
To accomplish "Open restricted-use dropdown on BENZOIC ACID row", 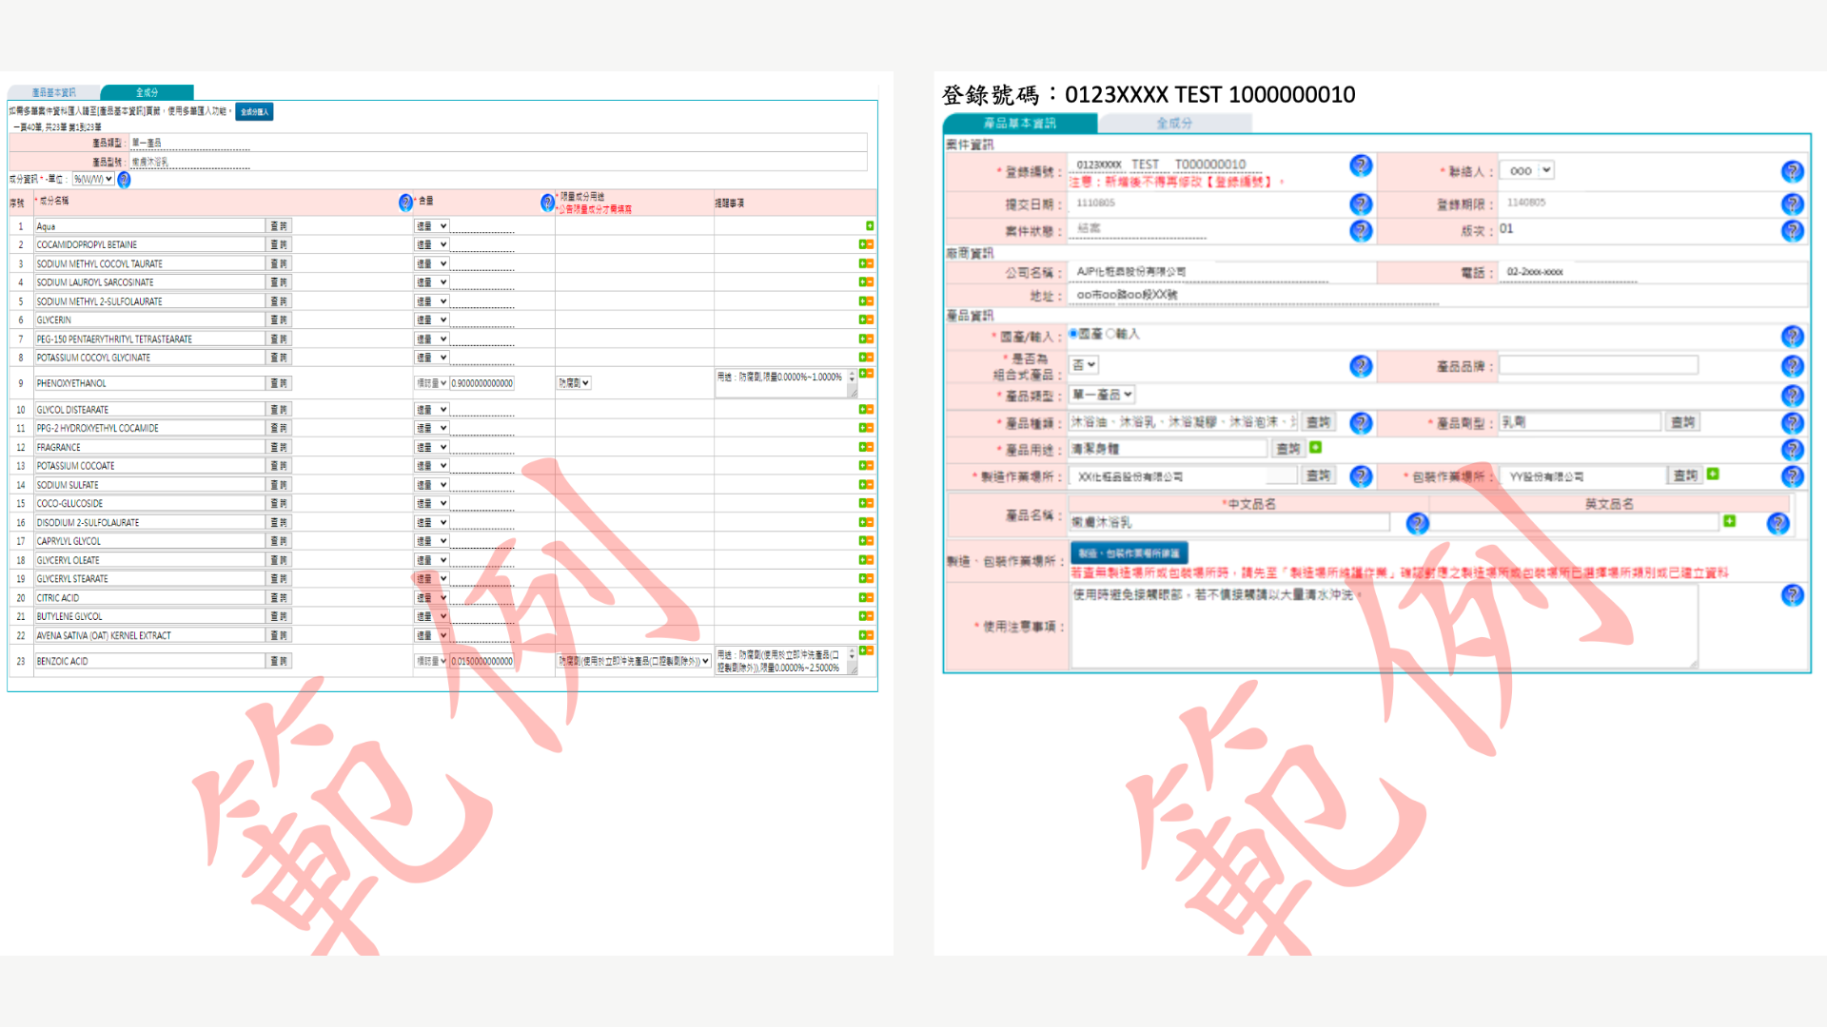I will [634, 661].
